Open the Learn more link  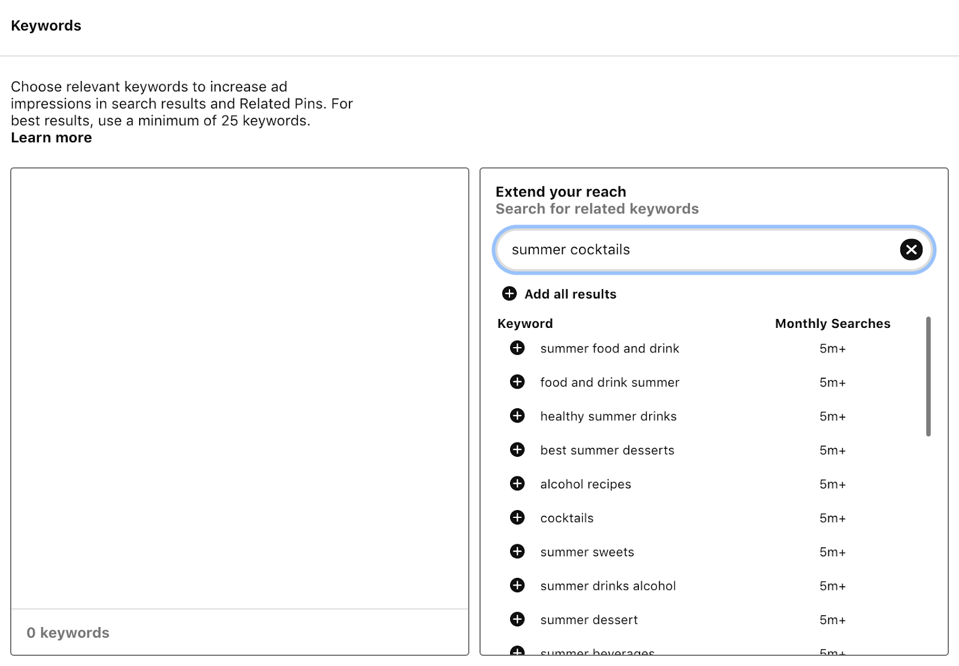[52, 138]
